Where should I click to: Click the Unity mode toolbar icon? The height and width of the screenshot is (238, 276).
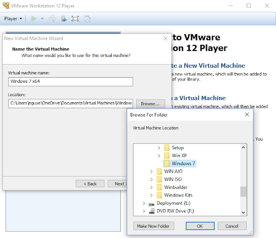[87, 19]
